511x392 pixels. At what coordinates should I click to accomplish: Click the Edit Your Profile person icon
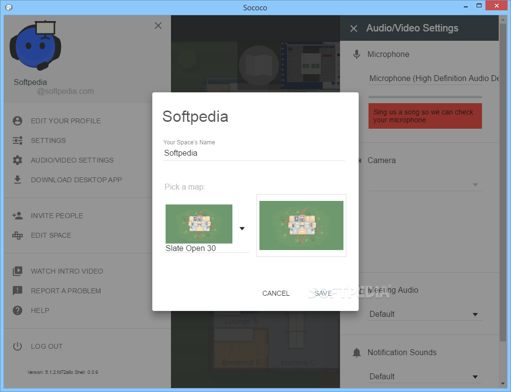tap(17, 121)
